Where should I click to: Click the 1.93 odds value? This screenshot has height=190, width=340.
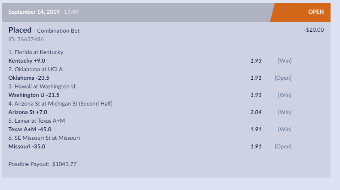(x=256, y=60)
